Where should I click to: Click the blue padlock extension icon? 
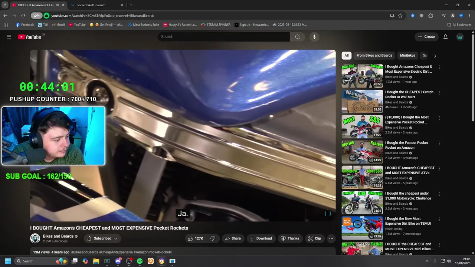click(413, 16)
